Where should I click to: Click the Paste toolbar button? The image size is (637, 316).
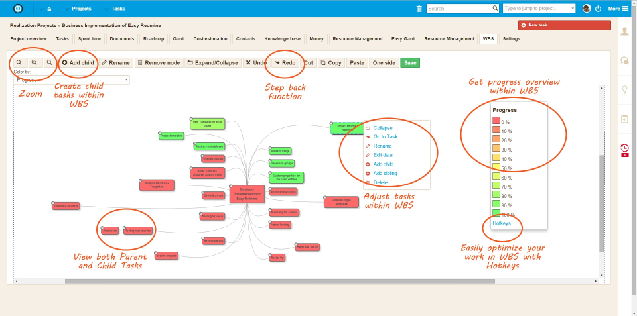click(x=357, y=62)
